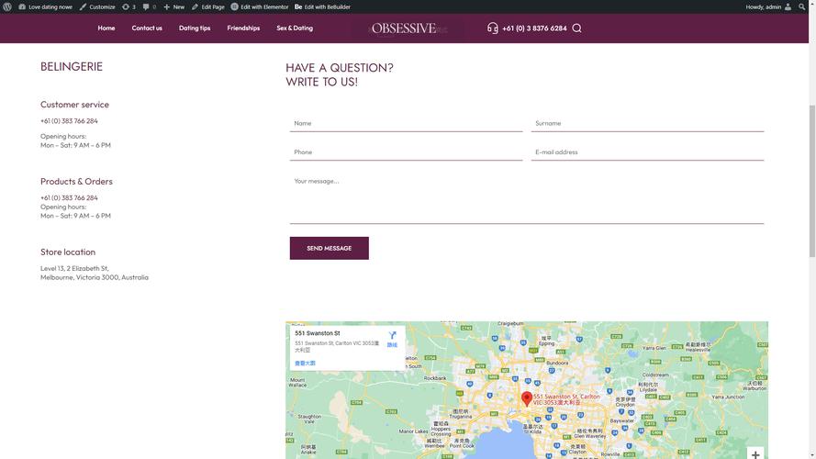Screen dimensions: 816x459
Task: Click the Customer service heading
Action: tap(74, 105)
